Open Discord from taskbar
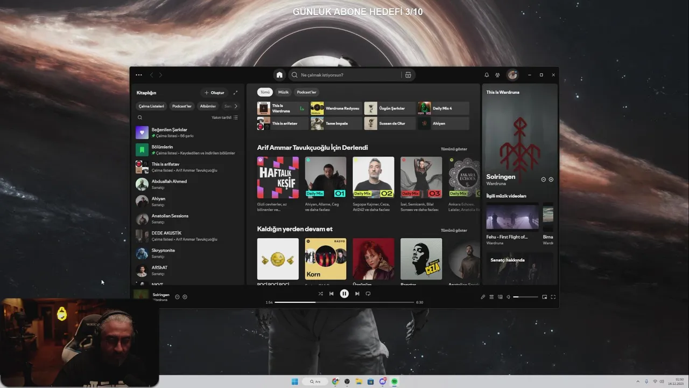This screenshot has width=689, height=388. [x=383, y=382]
